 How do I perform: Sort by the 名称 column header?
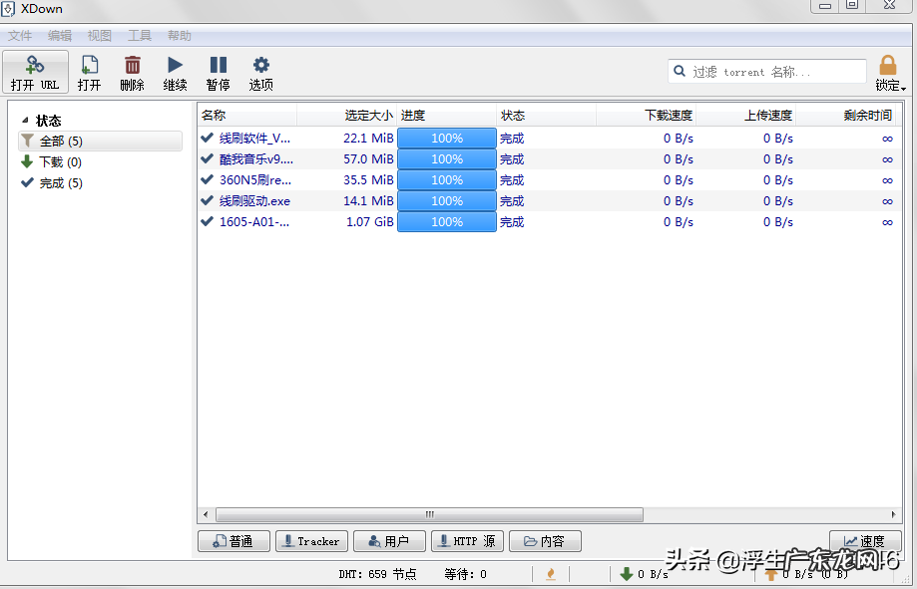[x=247, y=116]
